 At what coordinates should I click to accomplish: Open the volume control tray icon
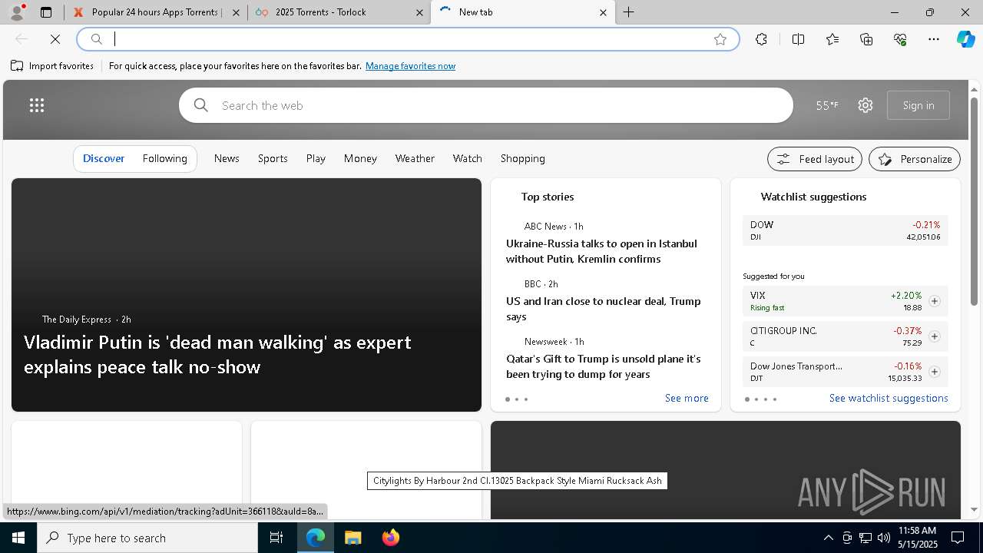(884, 538)
